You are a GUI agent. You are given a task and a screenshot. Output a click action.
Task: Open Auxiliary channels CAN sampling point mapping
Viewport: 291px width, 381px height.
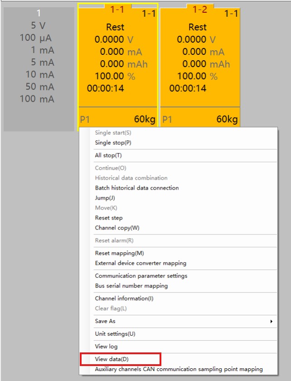pyautogui.click(x=179, y=369)
